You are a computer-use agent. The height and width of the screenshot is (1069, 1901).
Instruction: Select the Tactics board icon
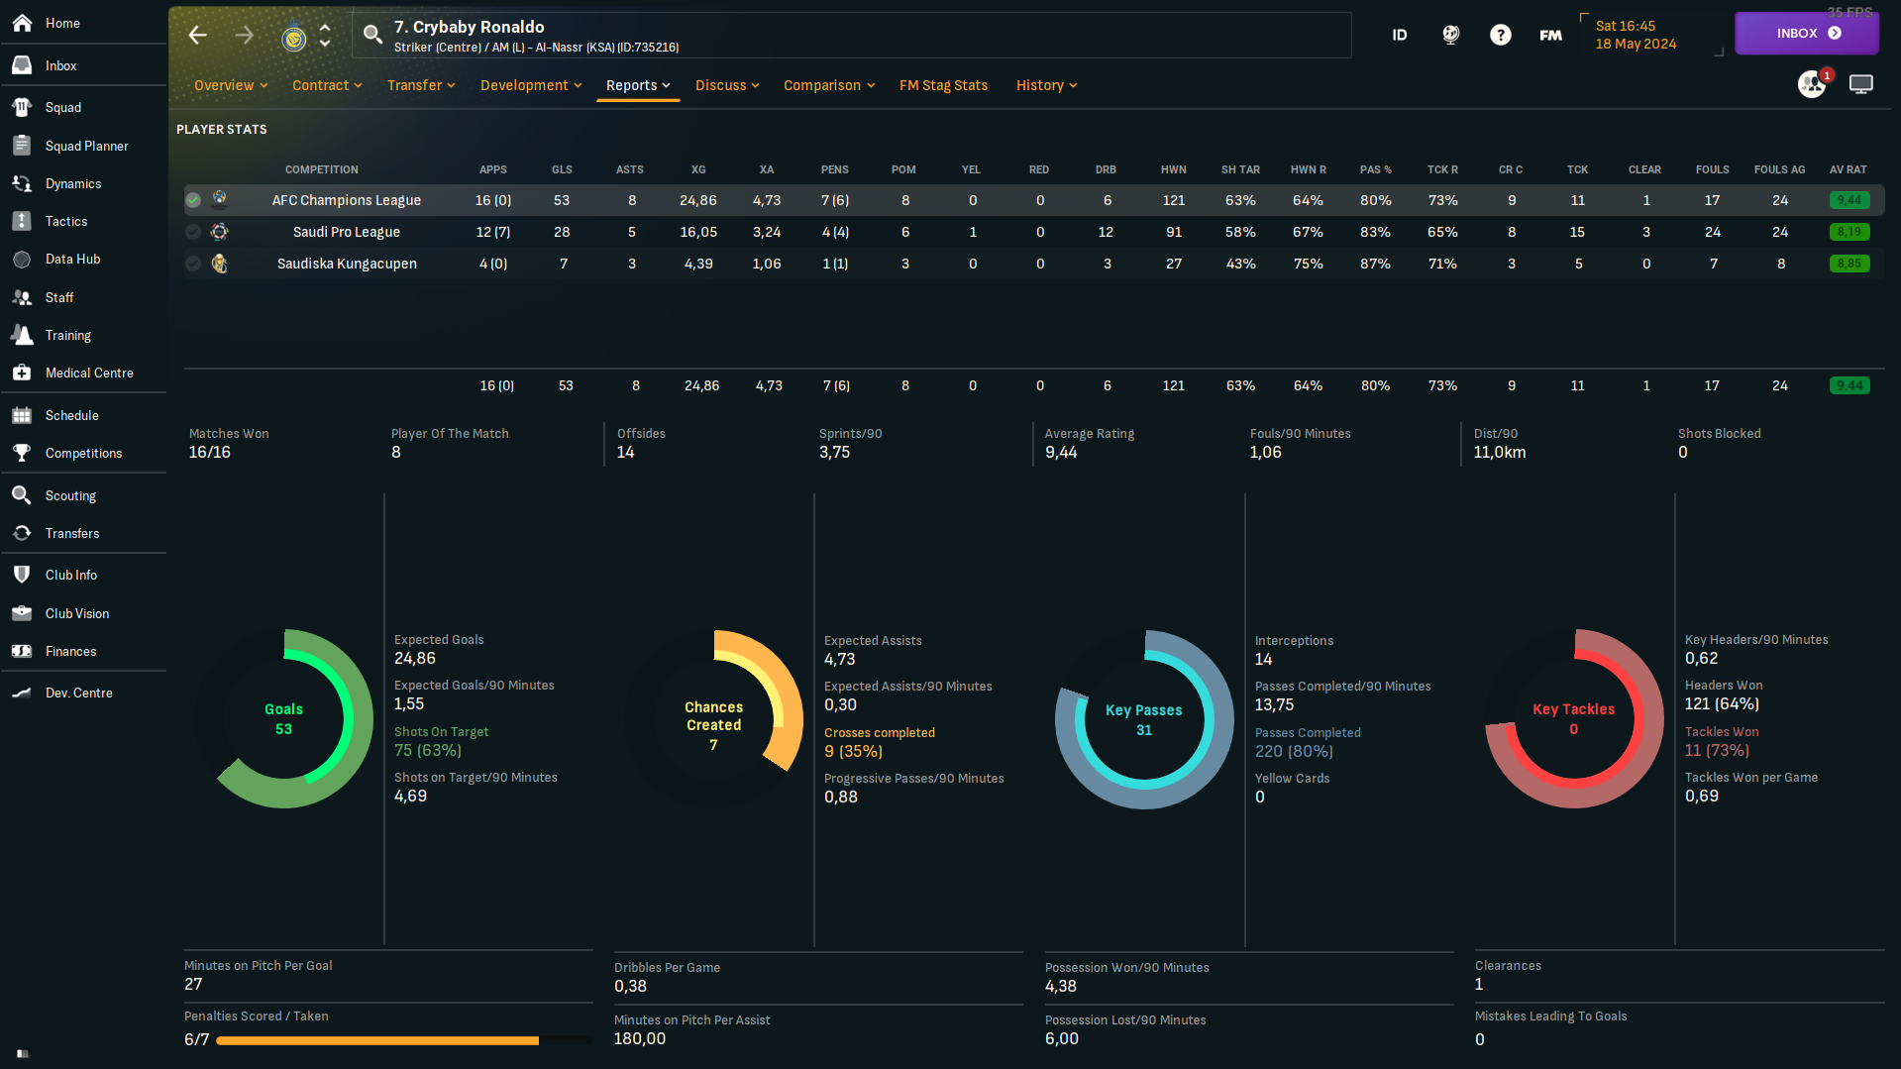point(22,221)
